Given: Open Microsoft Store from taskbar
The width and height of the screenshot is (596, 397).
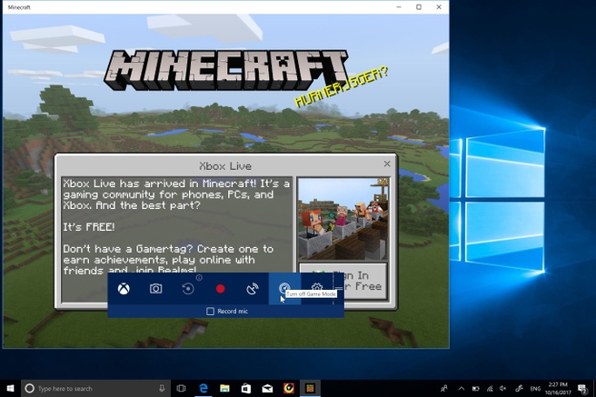Looking at the screenshot, I should [246, 388].
